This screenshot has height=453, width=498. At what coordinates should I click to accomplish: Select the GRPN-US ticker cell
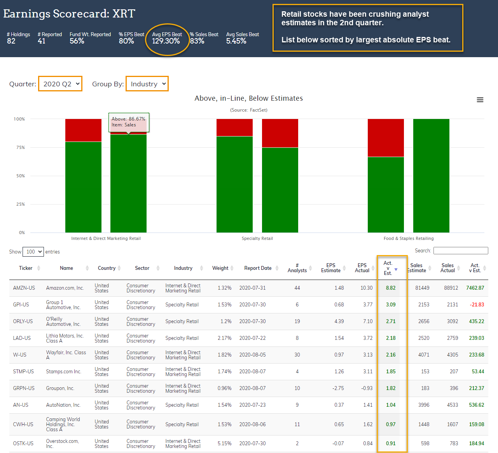pyautogui.click(x=24, y=388)
